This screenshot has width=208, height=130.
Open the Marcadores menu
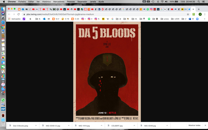(x=59, y=2)
